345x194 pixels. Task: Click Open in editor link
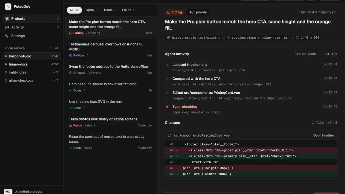324,135
